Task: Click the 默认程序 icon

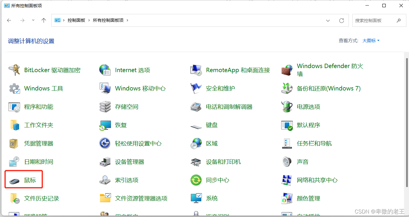Action: pos(287,125)
